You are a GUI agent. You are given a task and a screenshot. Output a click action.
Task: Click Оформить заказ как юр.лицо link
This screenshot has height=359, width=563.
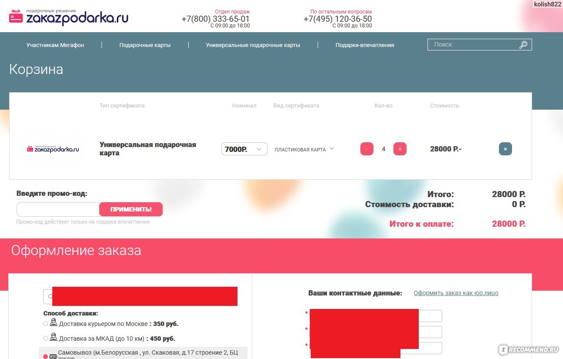click(x=456, y=293)
